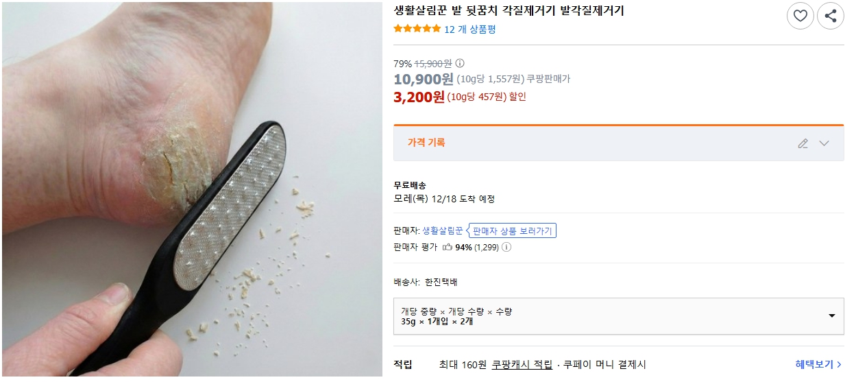
Task: Add product to wishlist with heart icon
Action: (800, 16)
